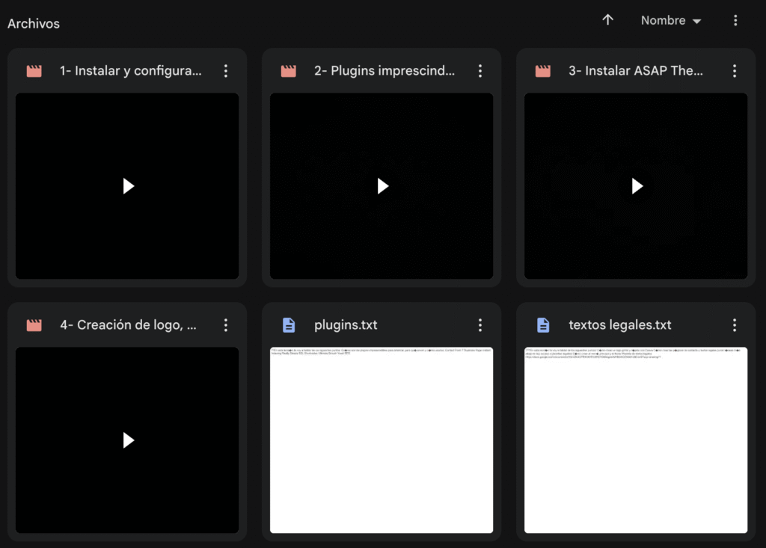Open options menu for "3- Instalar ASAP The..."
This screenshot has width=766, height=548.
pos(735,71)
